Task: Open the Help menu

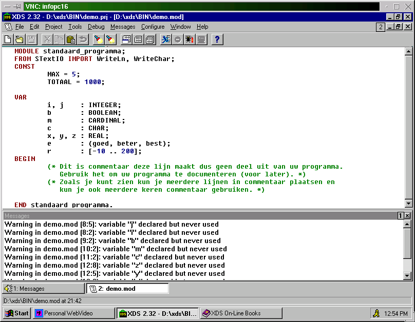Action: point(202,27)
